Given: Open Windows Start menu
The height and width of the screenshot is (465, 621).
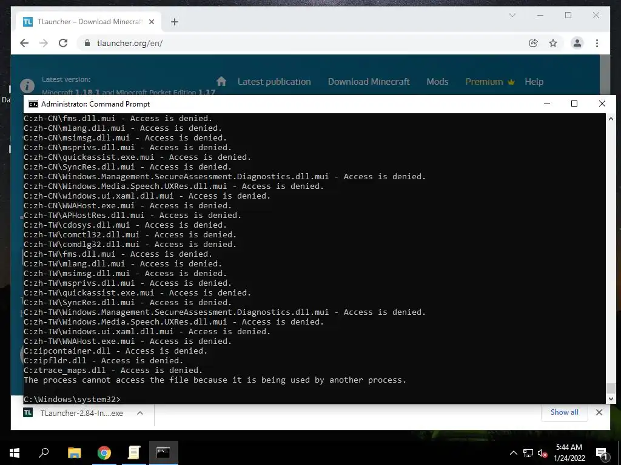Looking at the screenshot, I should (15, 453).
